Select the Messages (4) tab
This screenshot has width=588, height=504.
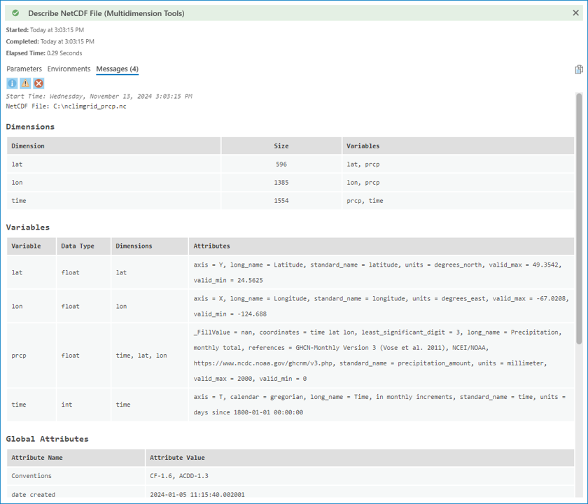117,69
